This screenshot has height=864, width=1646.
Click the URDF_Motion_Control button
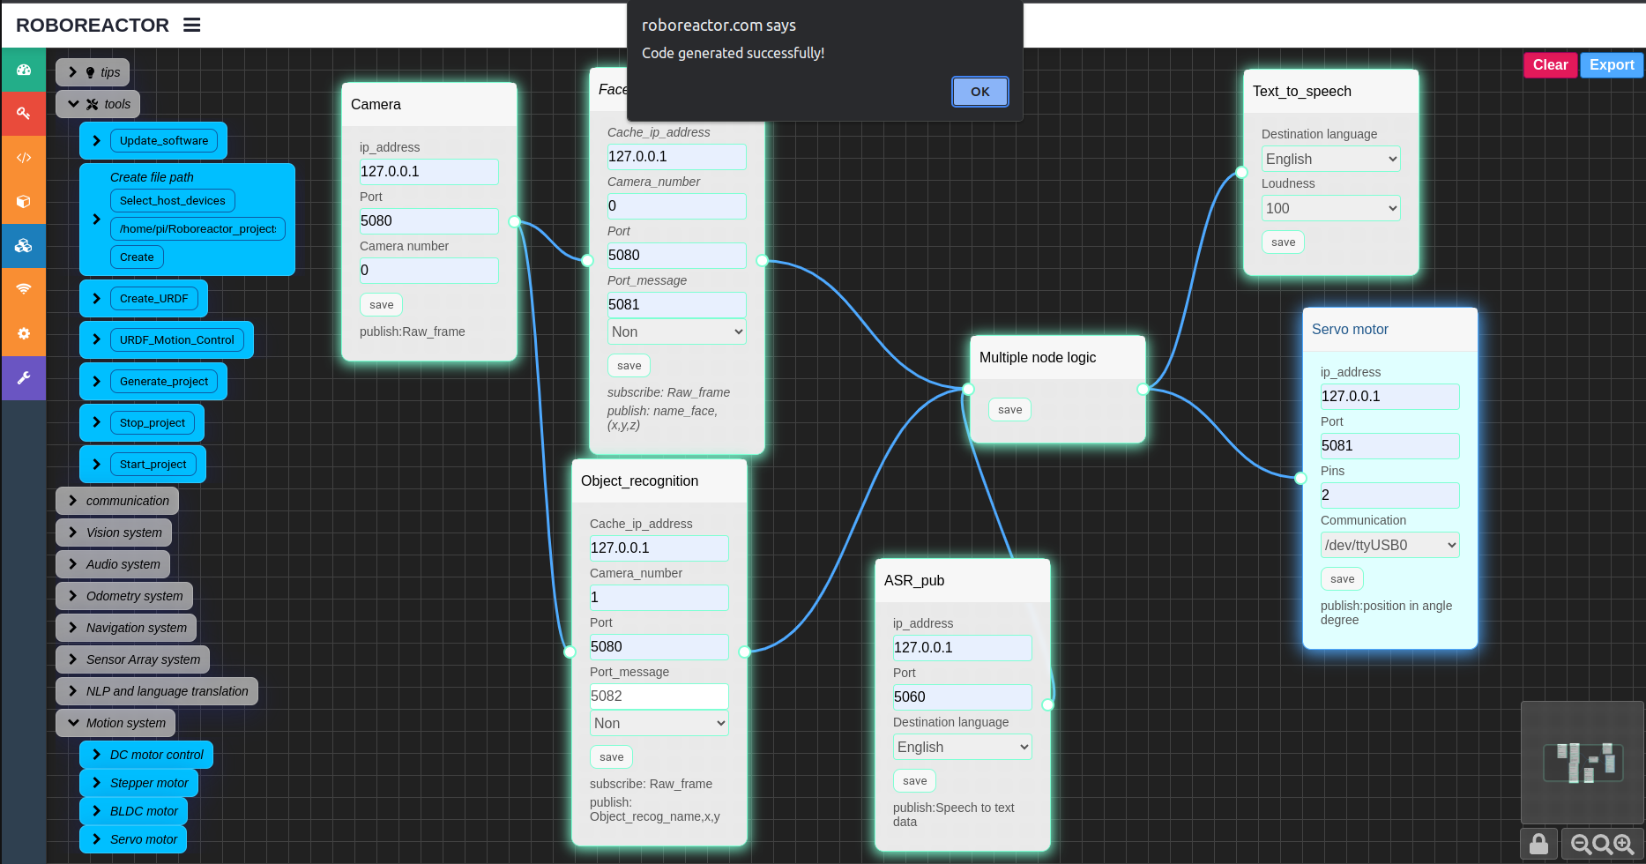pos(177,340)
